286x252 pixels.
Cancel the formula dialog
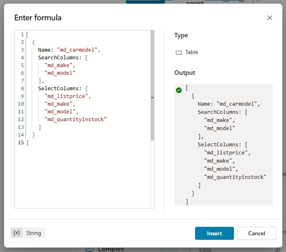(256, 233)
